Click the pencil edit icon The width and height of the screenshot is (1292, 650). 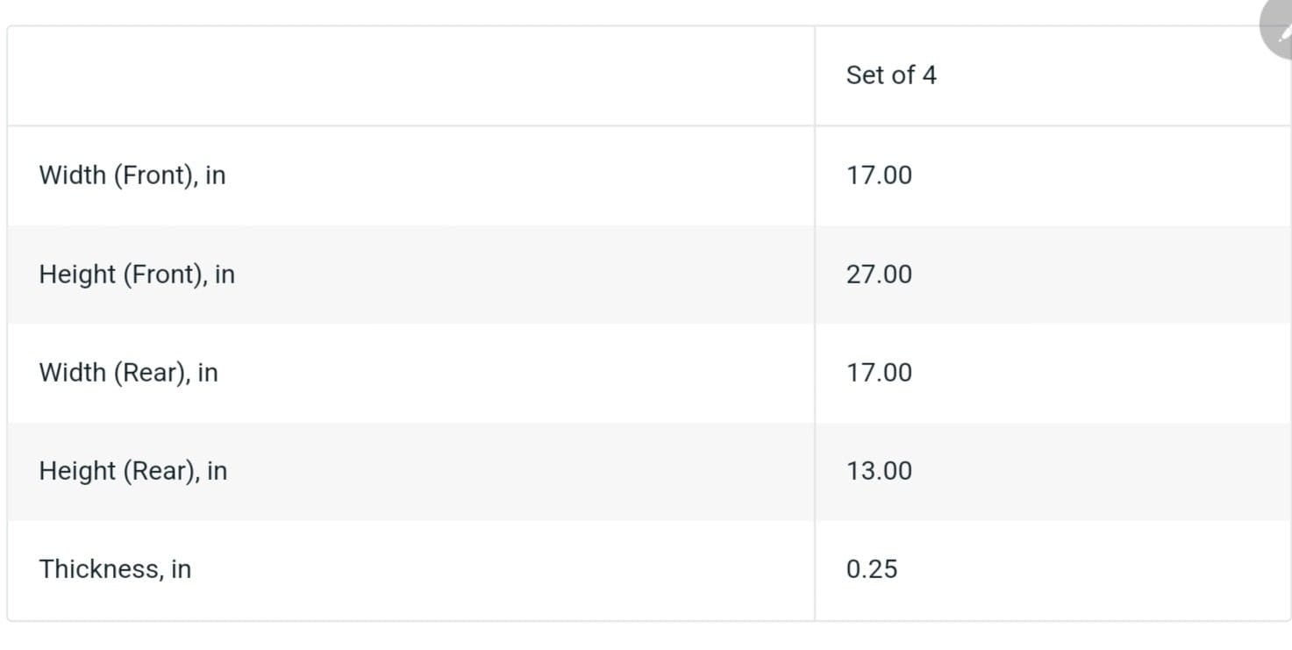(x=1279, y=28)
